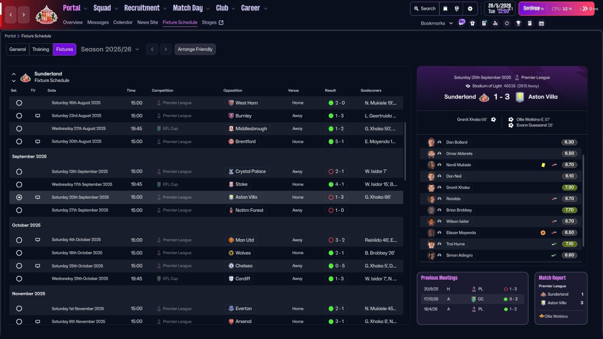Switch to the Overview tab

tap(73, 23)
